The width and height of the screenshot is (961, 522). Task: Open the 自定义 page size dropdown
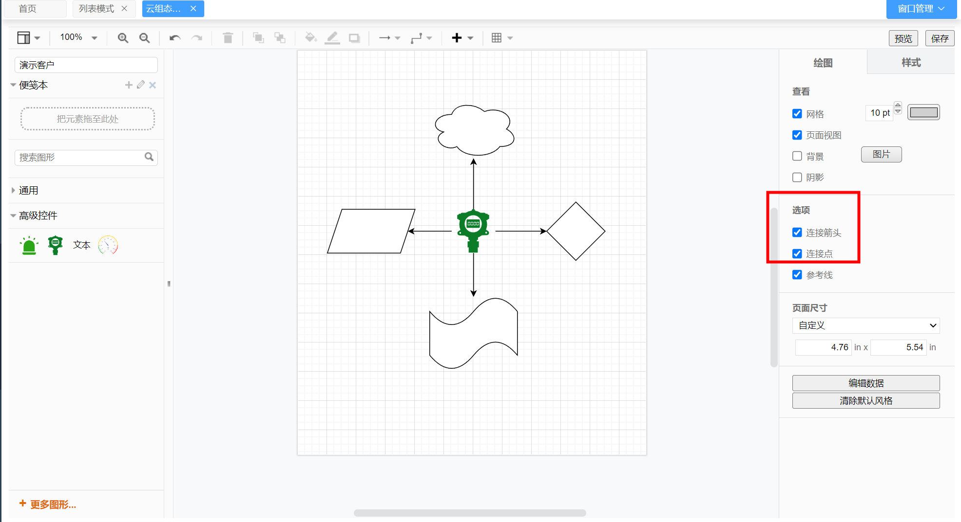(x=865, y=325)
